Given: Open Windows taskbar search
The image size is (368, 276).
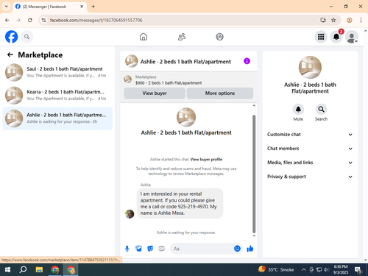Looking at the screenshot, I should 23,270.
